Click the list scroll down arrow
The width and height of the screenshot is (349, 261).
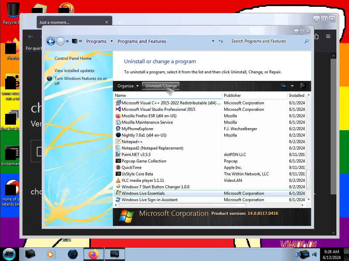[308, 199]
